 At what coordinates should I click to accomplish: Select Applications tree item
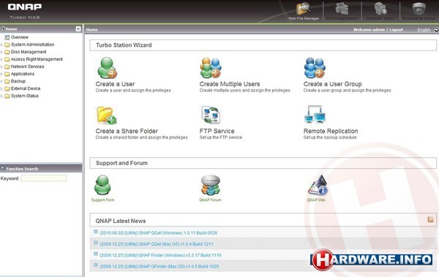coord(23,74)
